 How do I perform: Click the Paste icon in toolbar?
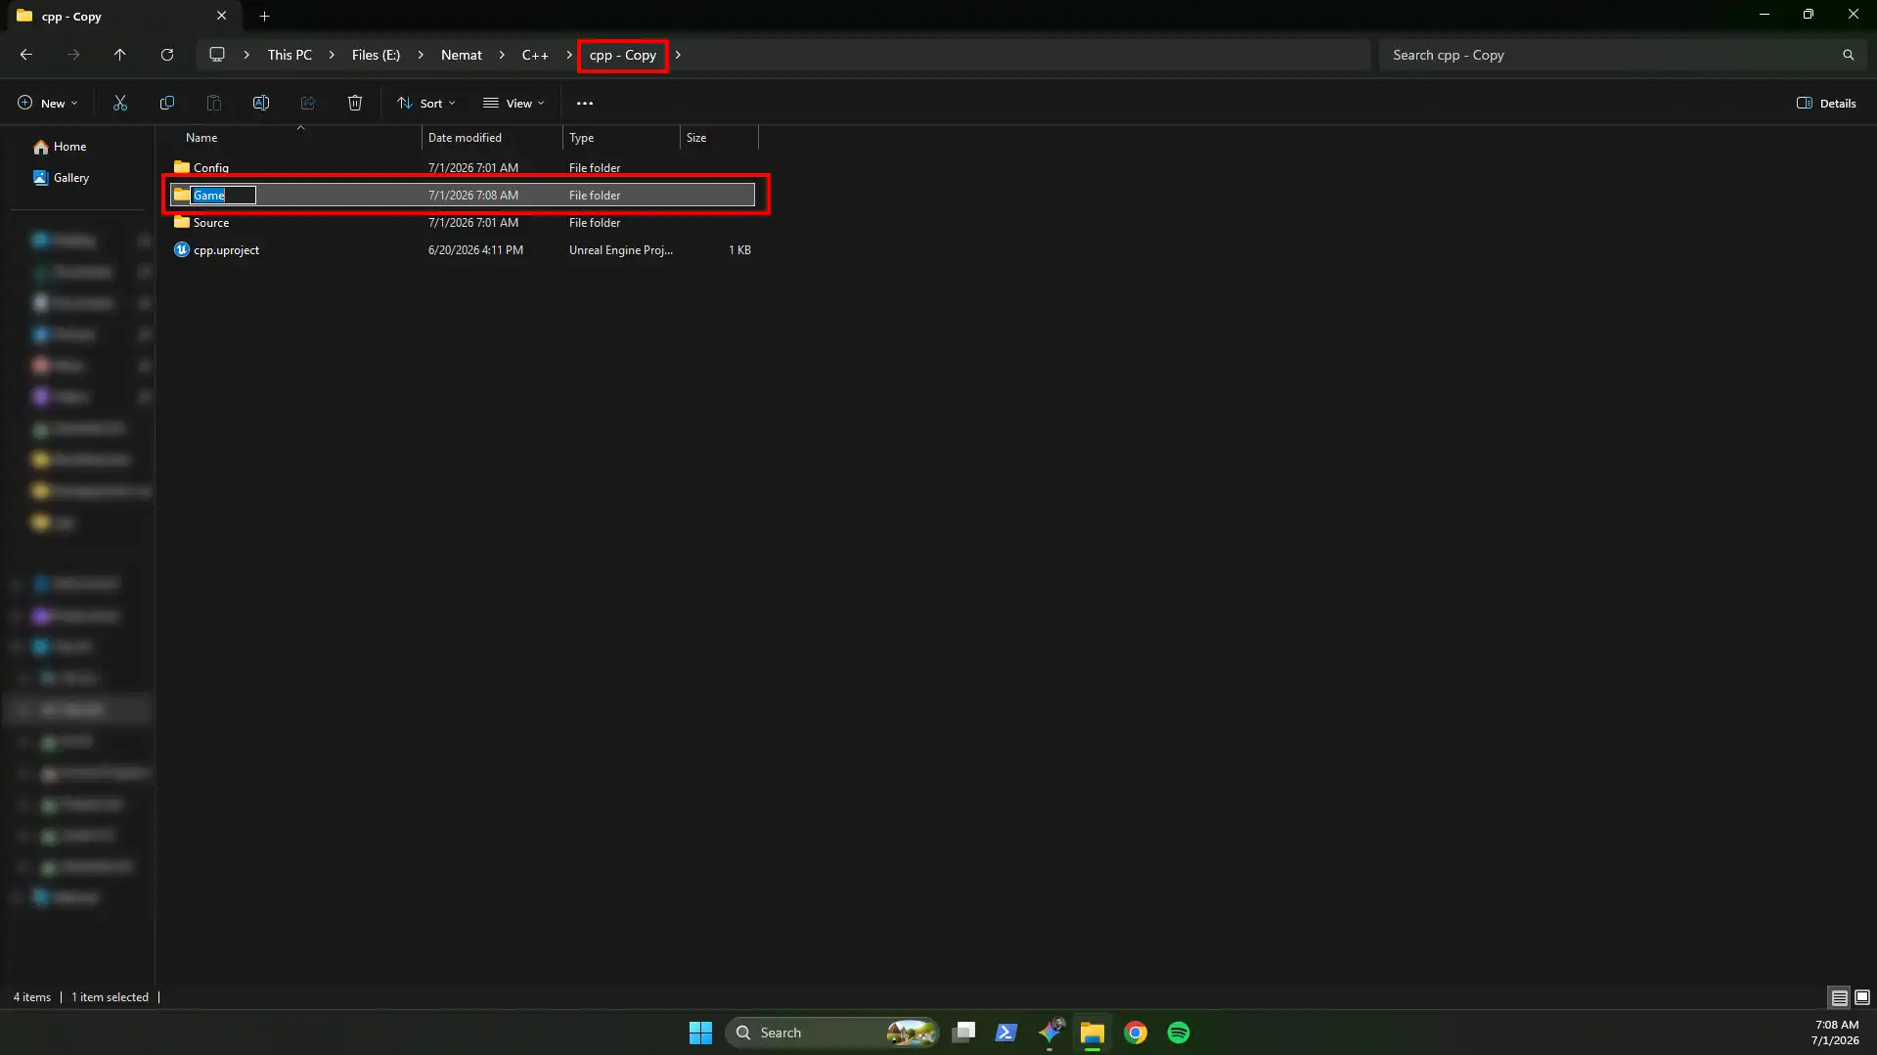coord(214,103)
